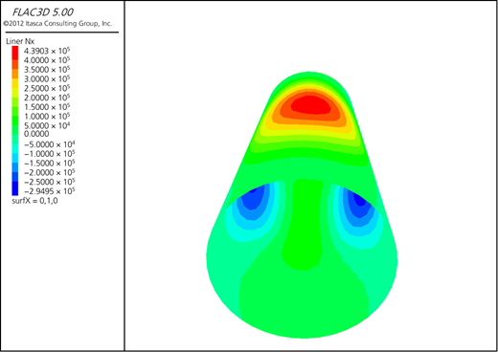The height and width of the screenshot is (352, 498).
Task: Click the yellow swatch beside 2.5000 × 10^5
Action: 15,83
